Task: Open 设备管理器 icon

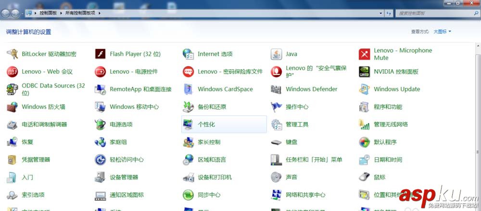Action: (101, 177)
